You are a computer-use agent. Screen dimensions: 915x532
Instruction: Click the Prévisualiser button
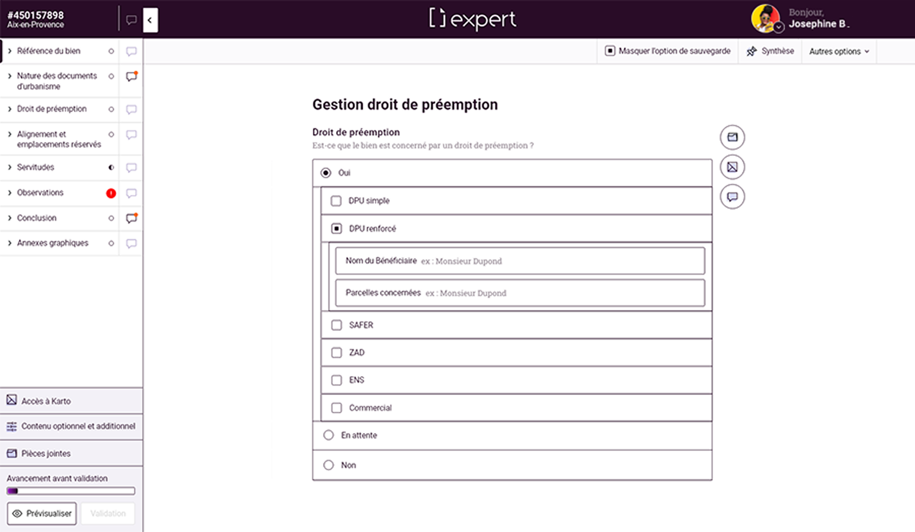pyautogui.click(x=42, y=514)
